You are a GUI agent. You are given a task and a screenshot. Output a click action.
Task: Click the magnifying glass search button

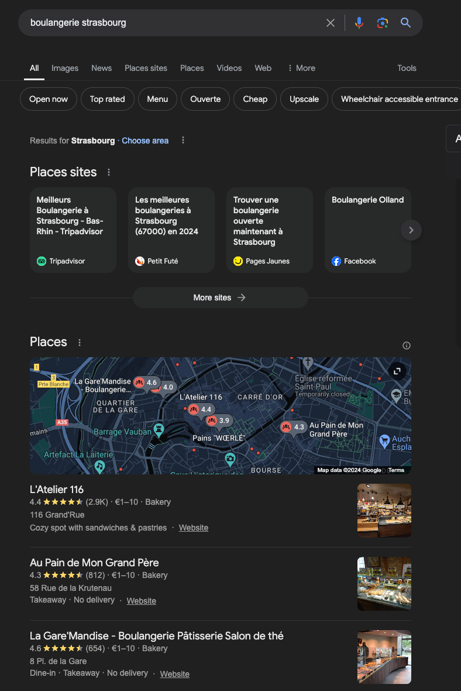(x=405, y=23)
